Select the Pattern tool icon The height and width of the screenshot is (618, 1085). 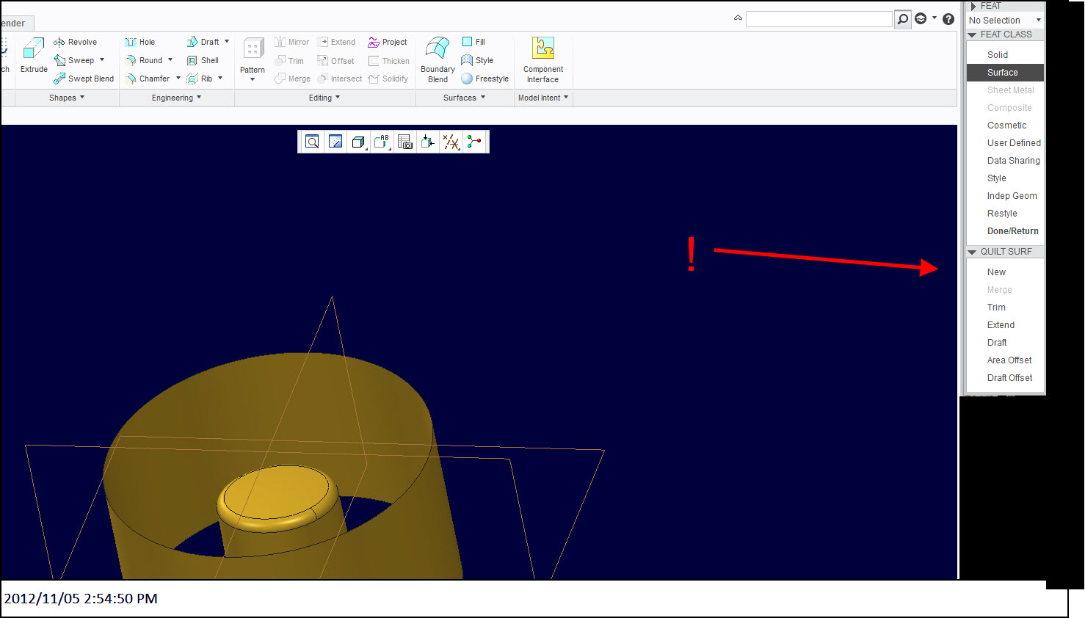point(253,59)
